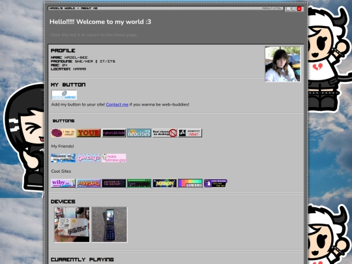This screenshot has width=352, height=264.
Task: Click the 'DEVICES' heading
Action: tap(63, 201)
